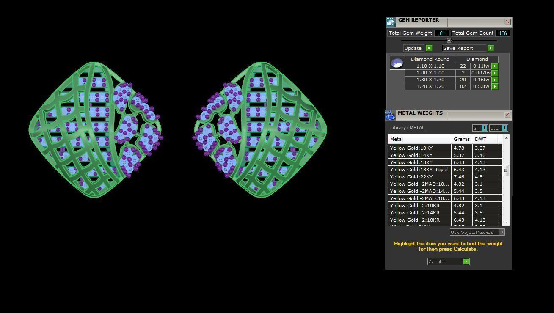Click the 7.46 grams value
554x313 pixels.
click(x=459, y=177)
